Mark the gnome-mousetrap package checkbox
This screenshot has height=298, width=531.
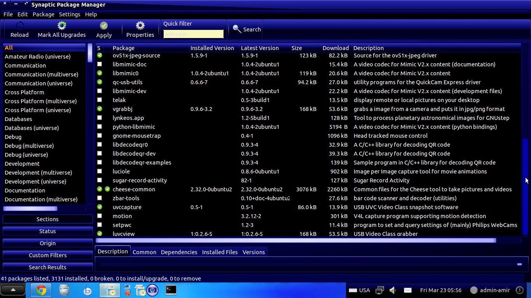pyautogui.click(x=100, y=135)
